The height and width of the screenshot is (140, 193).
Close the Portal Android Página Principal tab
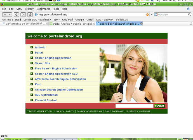tap(94, 24)
